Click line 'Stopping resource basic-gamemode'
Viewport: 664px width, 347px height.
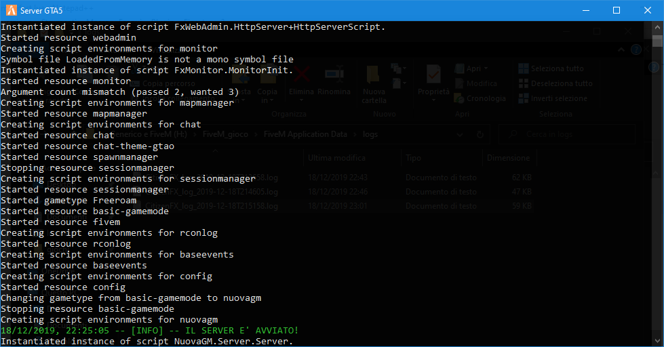[x=87, y=309]
